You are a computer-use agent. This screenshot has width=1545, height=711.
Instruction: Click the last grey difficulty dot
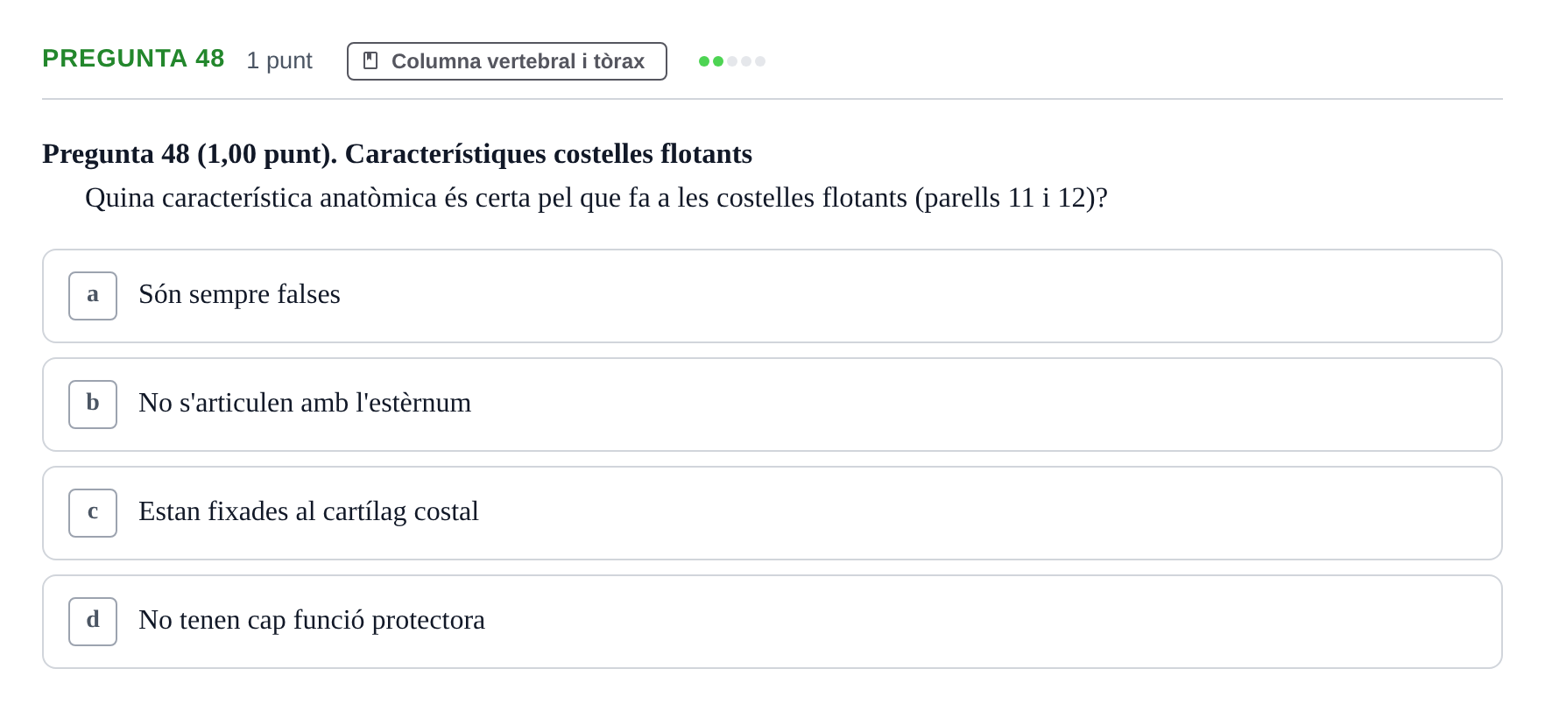click(x=760, y=61)
